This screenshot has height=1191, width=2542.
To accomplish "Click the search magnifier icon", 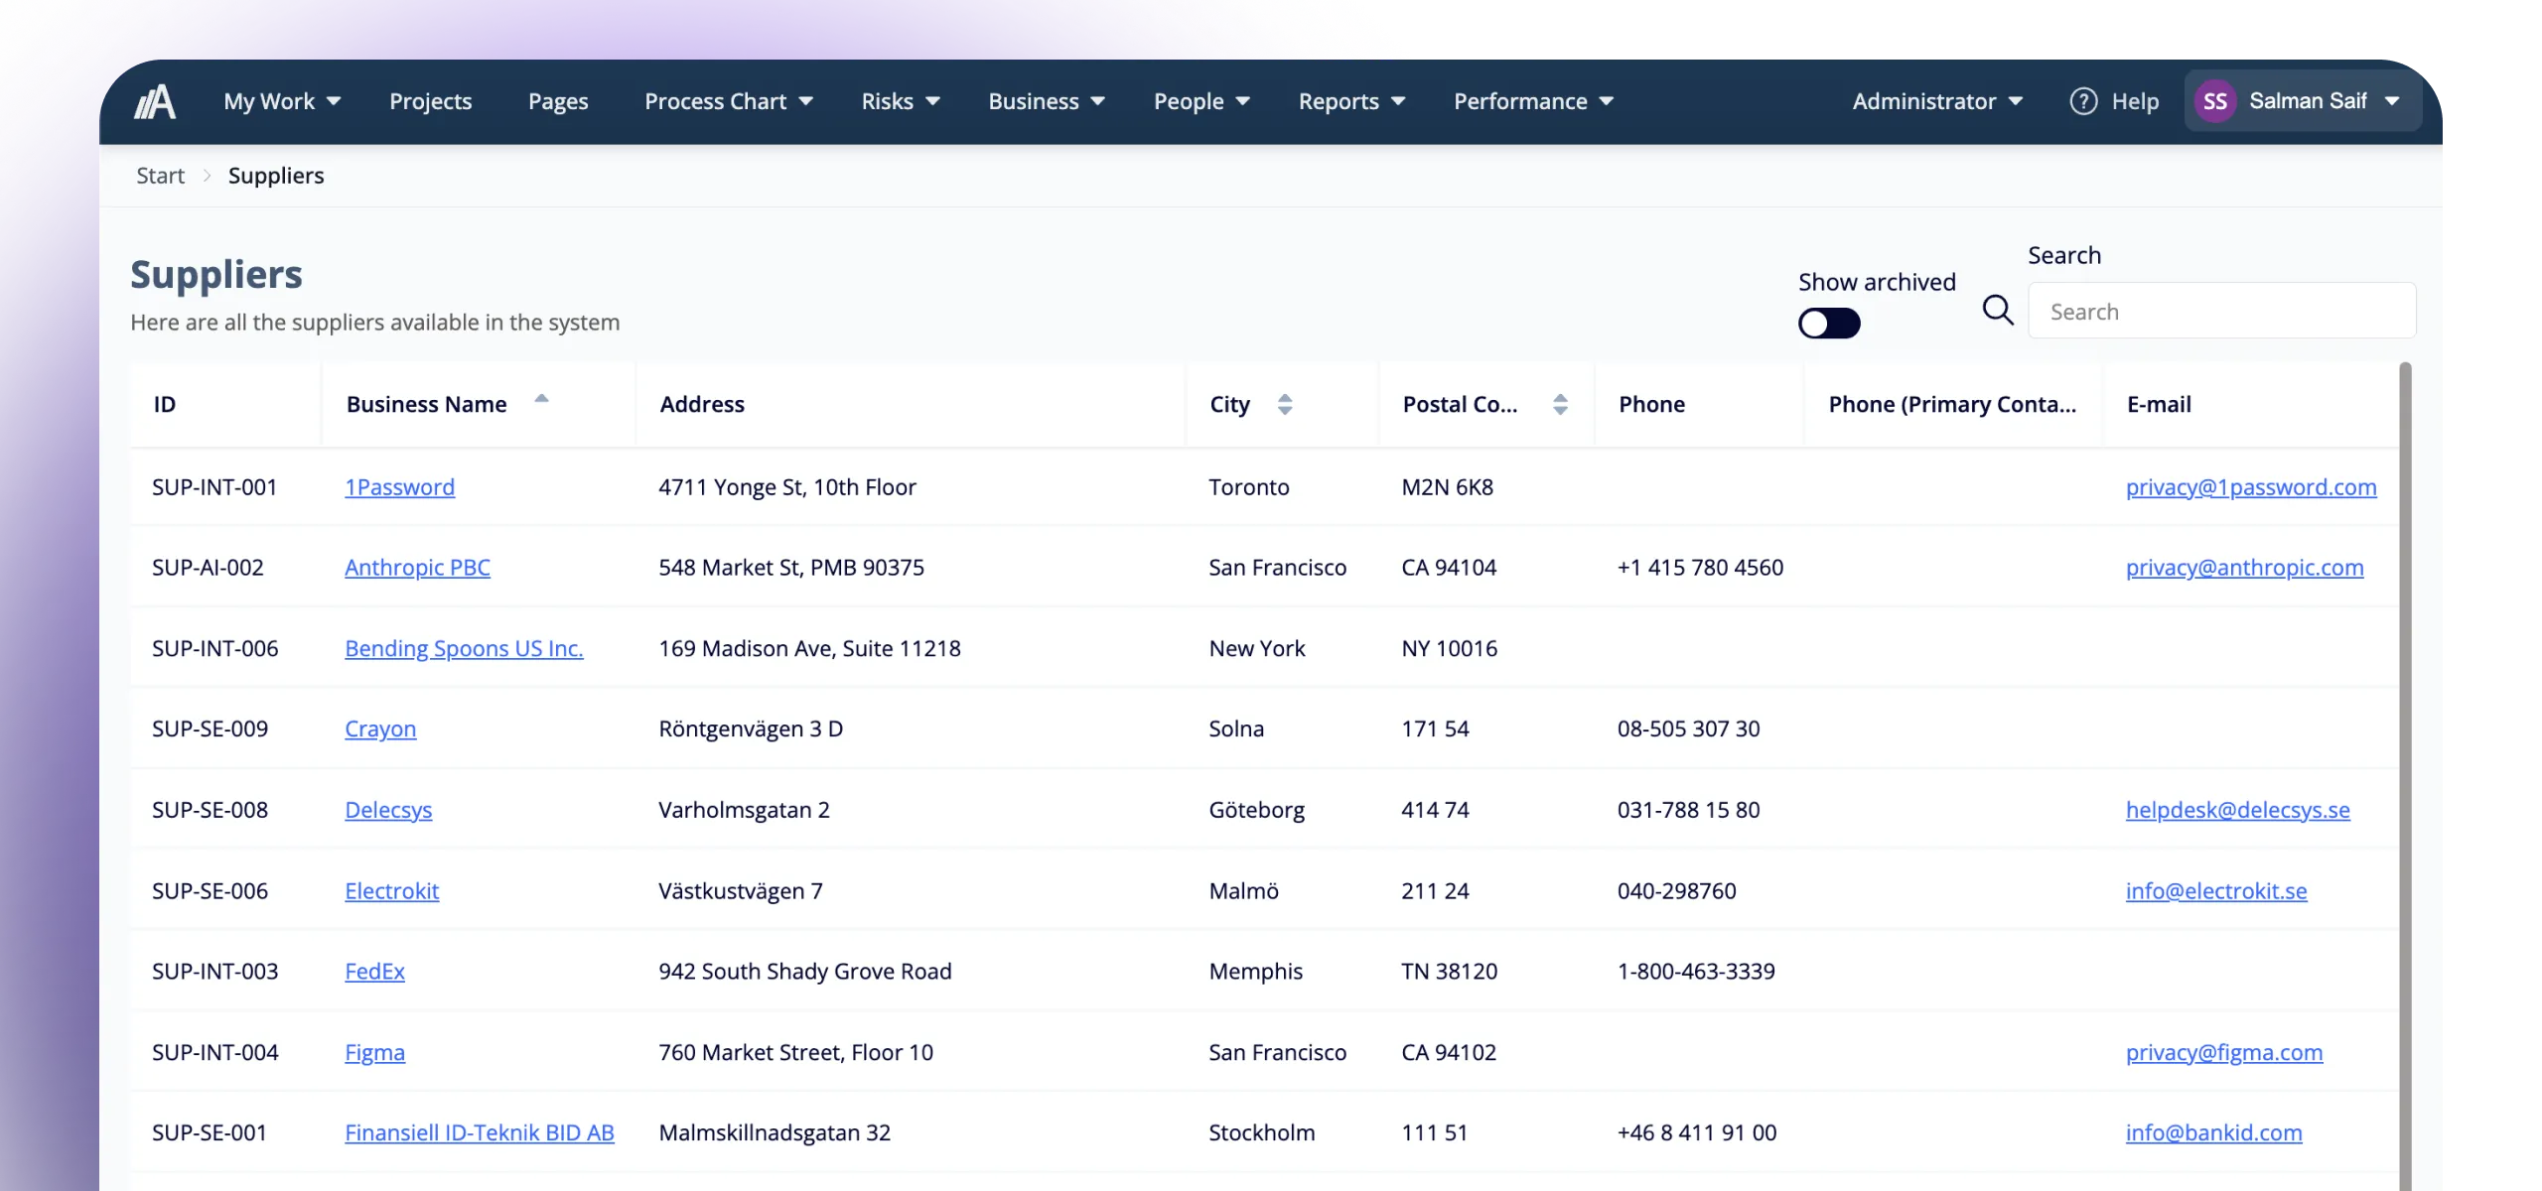I will 1998,311.
